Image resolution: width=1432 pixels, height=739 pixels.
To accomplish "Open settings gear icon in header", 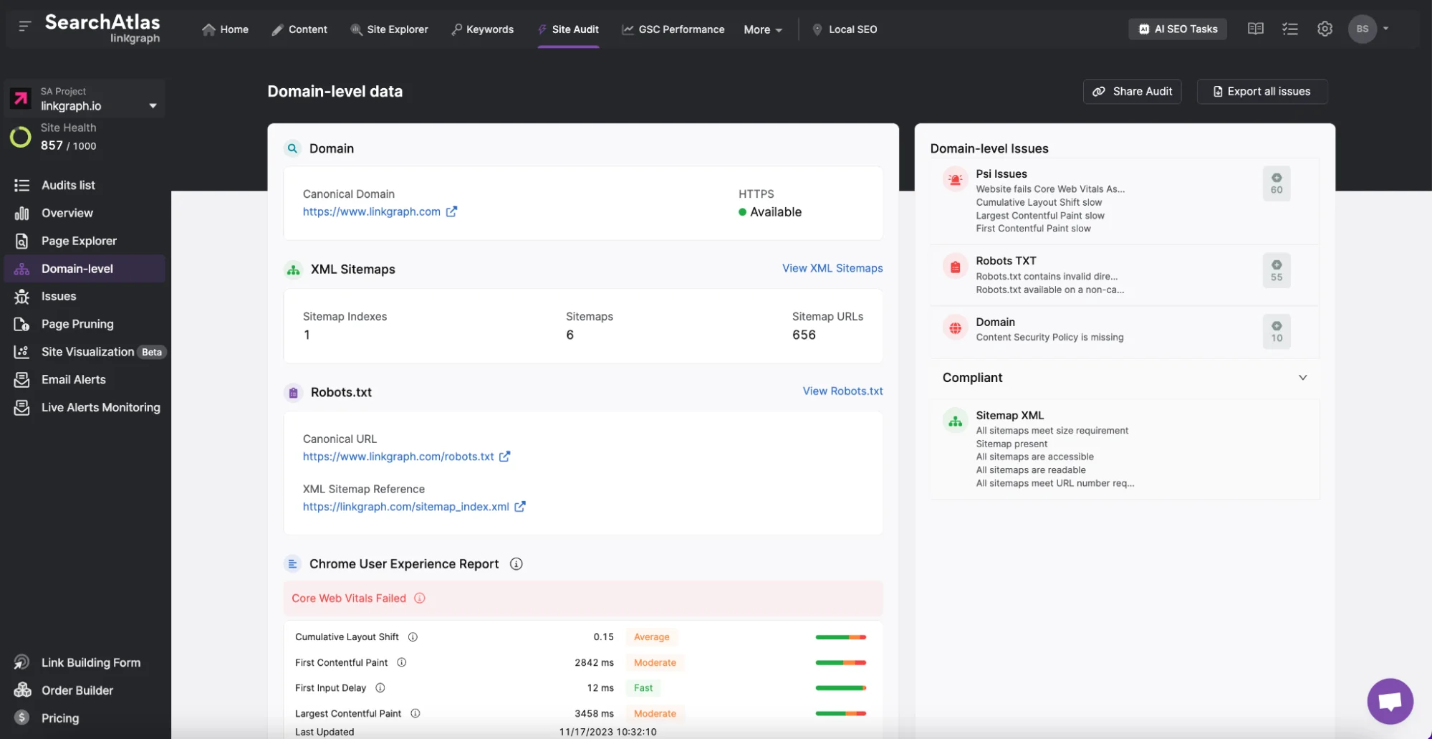I will 1325,29.
